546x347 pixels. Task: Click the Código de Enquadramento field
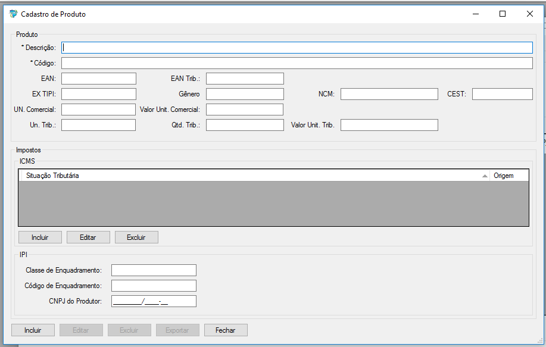154,286
